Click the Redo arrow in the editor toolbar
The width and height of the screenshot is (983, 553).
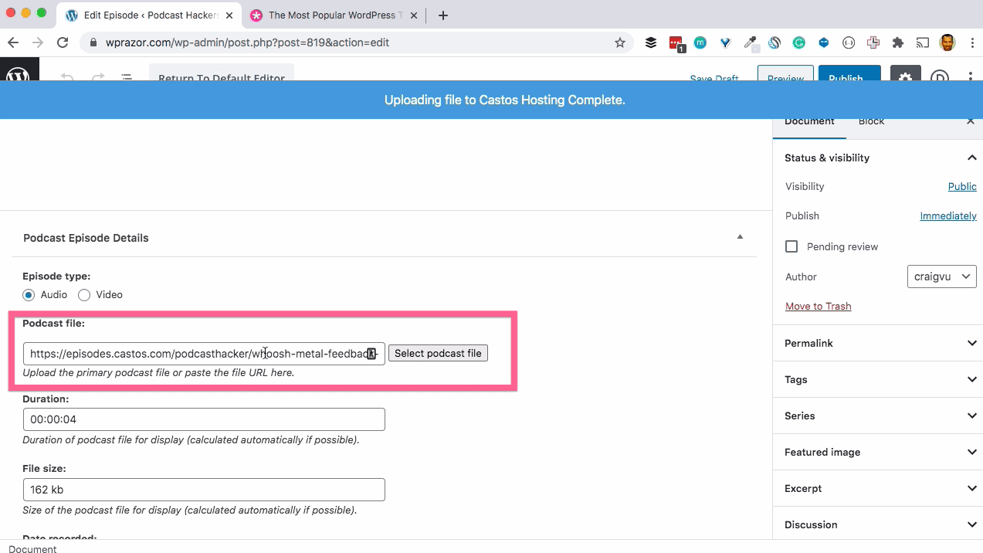[x=97, y=77]
